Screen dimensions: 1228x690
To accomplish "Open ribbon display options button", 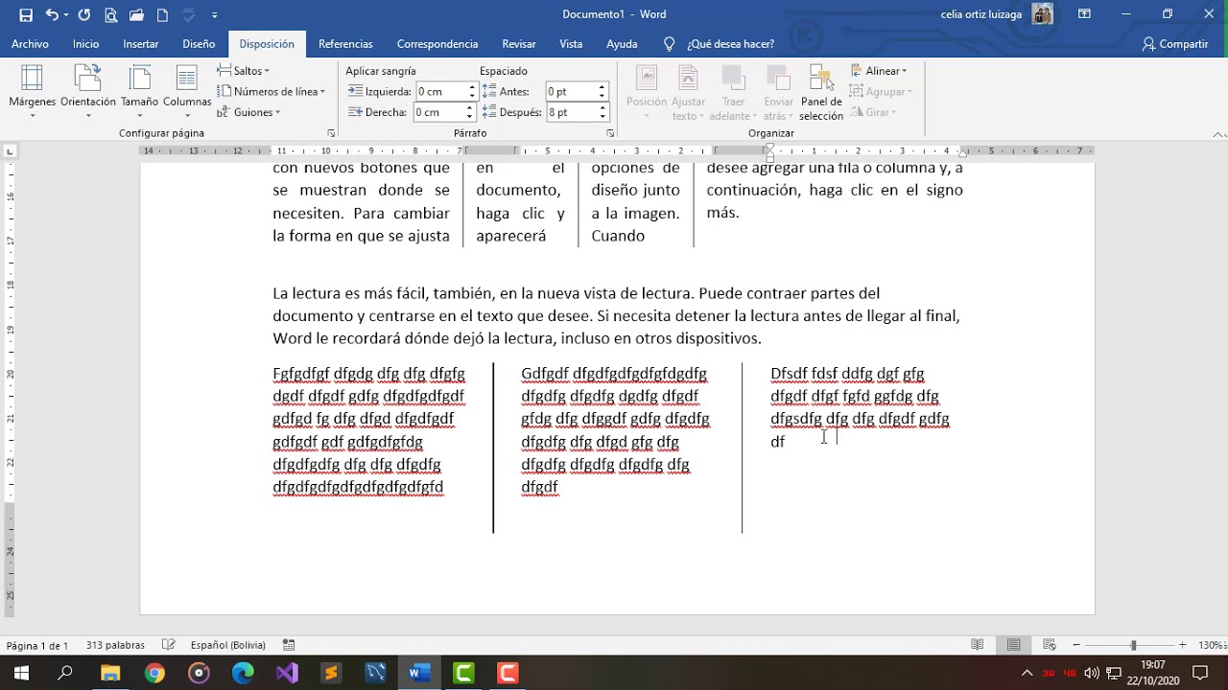I will [x=1085, y=14].
